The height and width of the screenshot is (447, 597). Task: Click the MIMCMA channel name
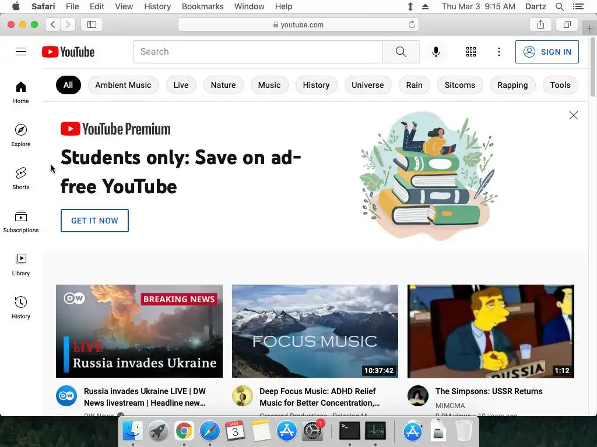point(450,406)
